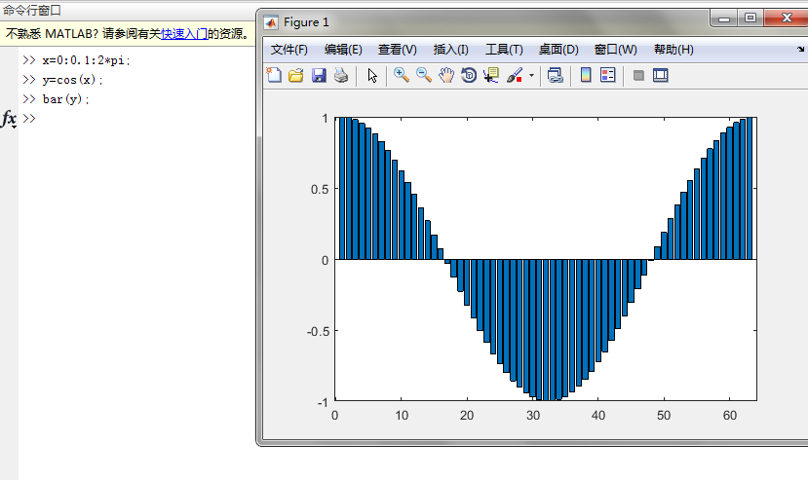The width and height of the screenshot is (808, 480).
Task: Click the y-axis label 0.5
Action: click(320, 190)
